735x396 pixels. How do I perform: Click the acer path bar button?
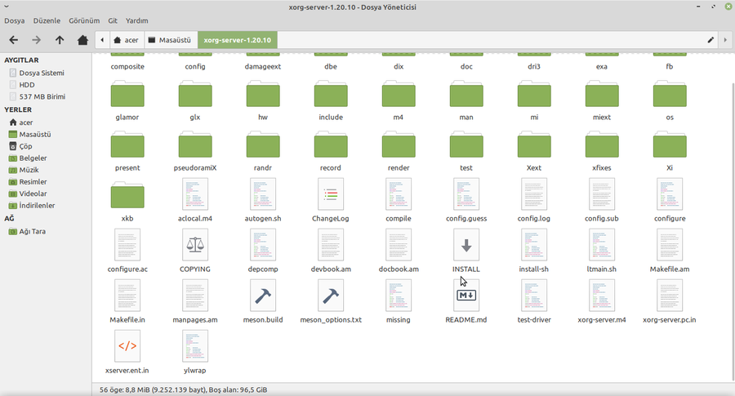pyautogui.click(x=126, y=40)
